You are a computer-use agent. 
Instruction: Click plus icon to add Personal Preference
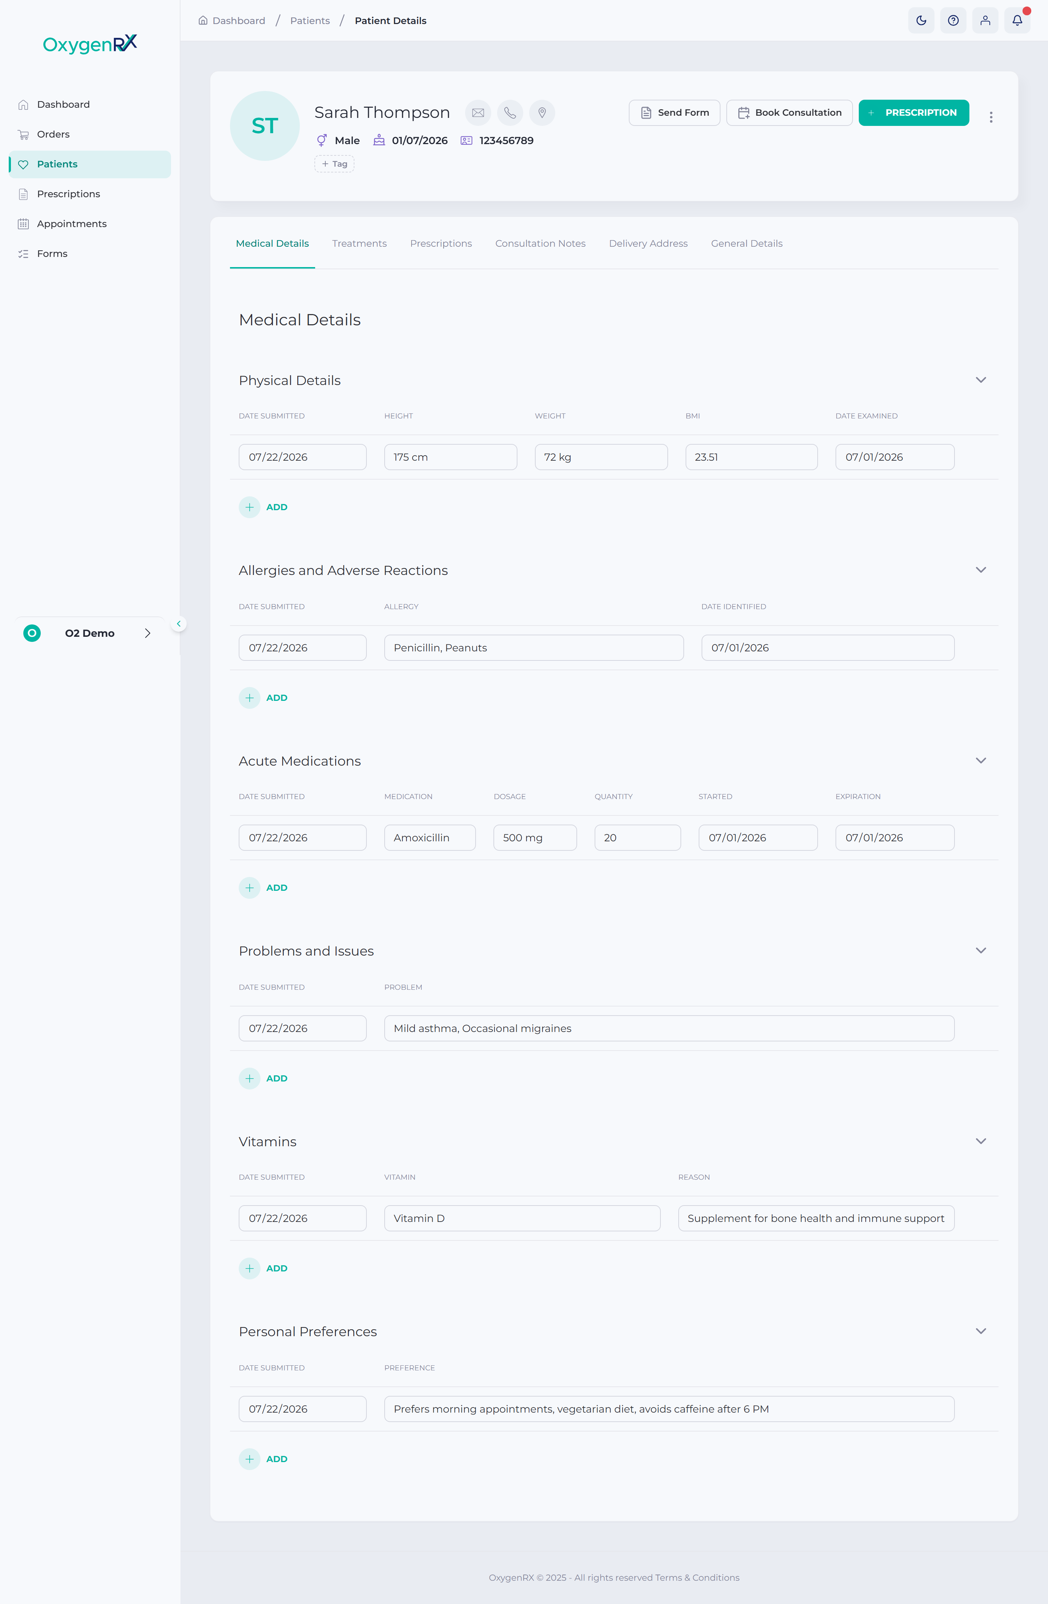(249, 1459)
